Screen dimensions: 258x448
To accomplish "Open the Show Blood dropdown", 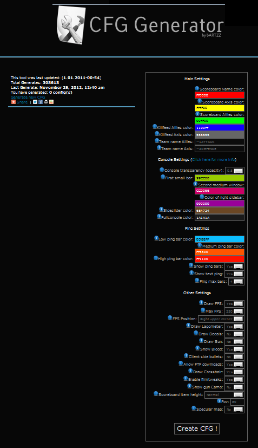I will click(x=234, y=349).
